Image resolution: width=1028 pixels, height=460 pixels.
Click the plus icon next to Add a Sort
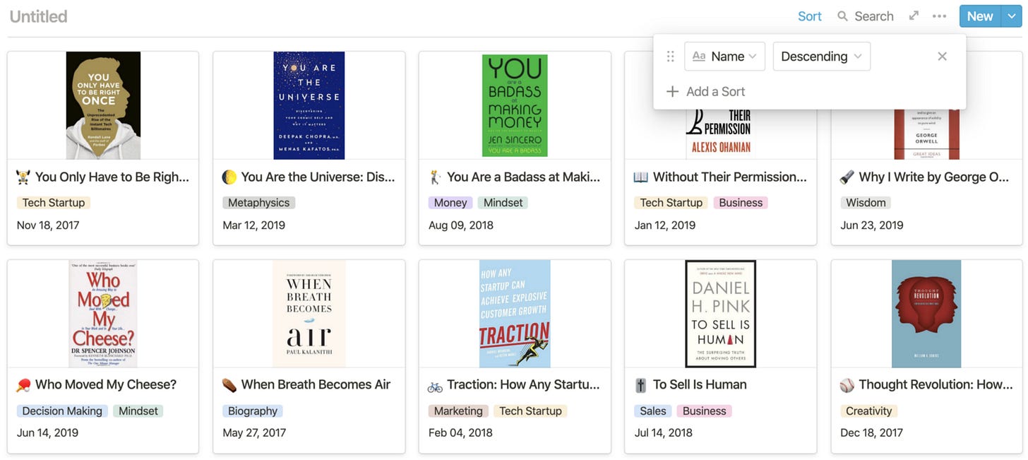(673, 91)
